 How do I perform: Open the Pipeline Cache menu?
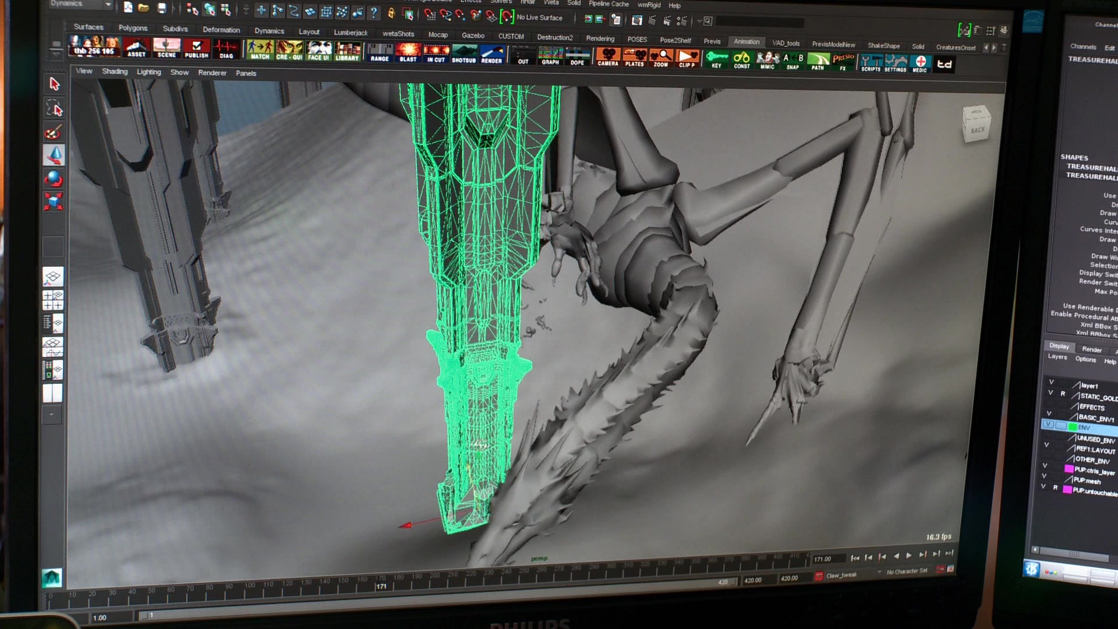point(608,3)
